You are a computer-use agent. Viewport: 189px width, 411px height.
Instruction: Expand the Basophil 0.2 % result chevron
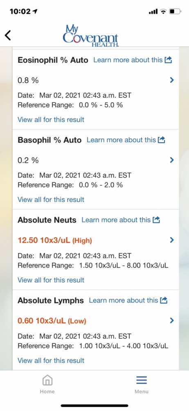[172, 160]
